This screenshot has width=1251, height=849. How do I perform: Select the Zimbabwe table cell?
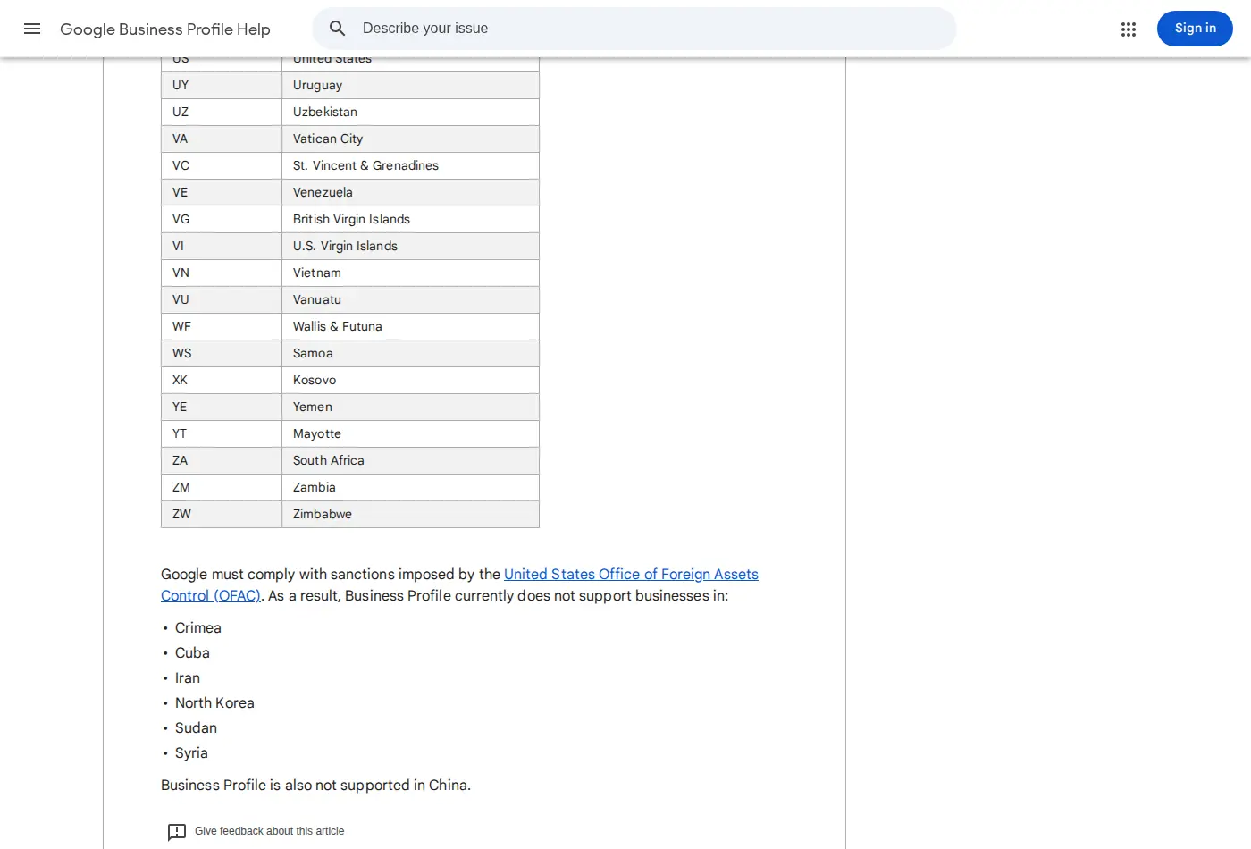410,514
